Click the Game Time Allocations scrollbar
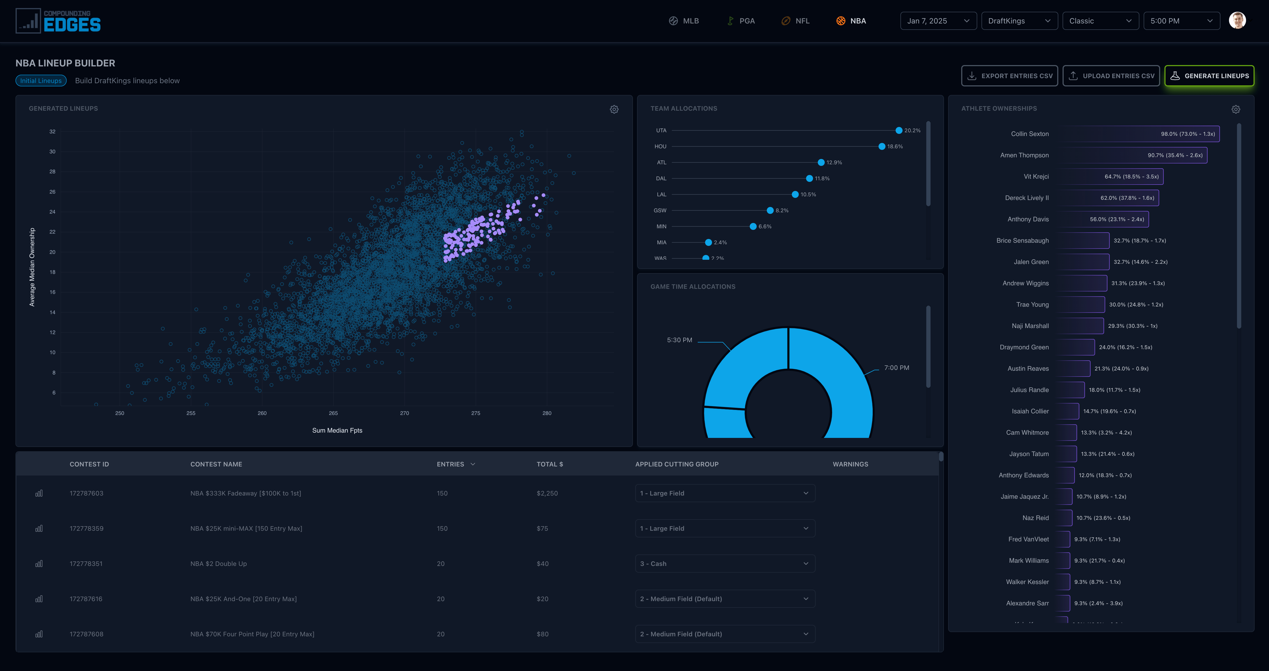 point(928,347)
